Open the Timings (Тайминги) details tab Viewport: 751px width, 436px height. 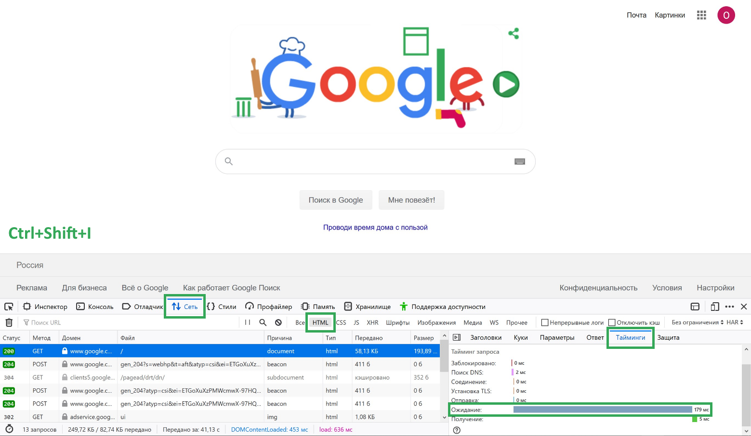click(631, 337)
